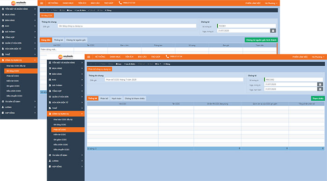Open calendar for Ngày chứng từ in front window
327x181 pixels.
tap(320, 84)
